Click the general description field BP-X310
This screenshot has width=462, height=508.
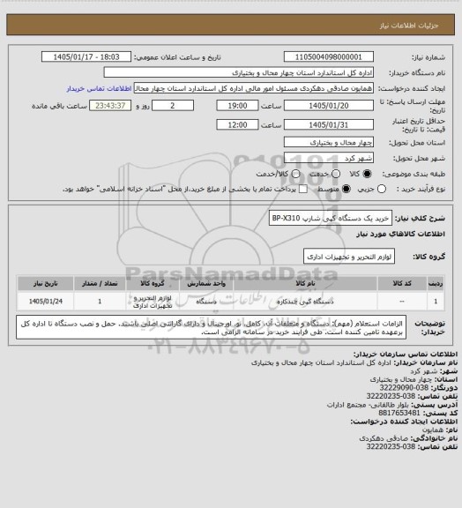331,219
